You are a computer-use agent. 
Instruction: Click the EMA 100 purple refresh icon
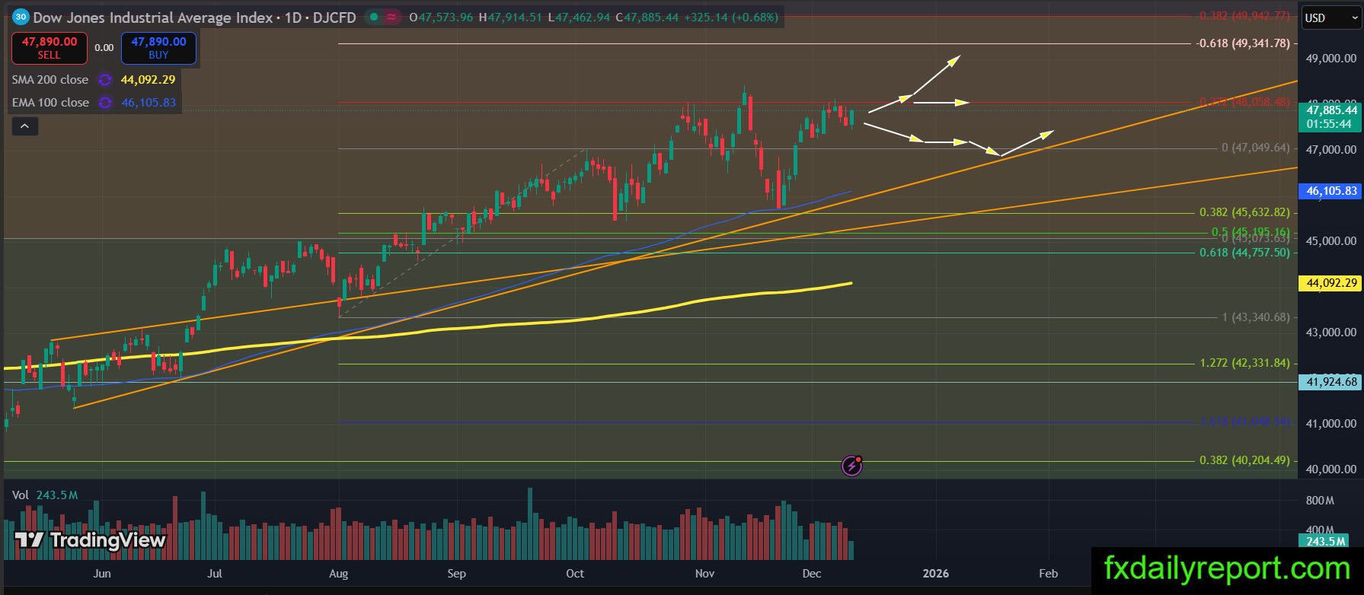click(x=106, y=103)
